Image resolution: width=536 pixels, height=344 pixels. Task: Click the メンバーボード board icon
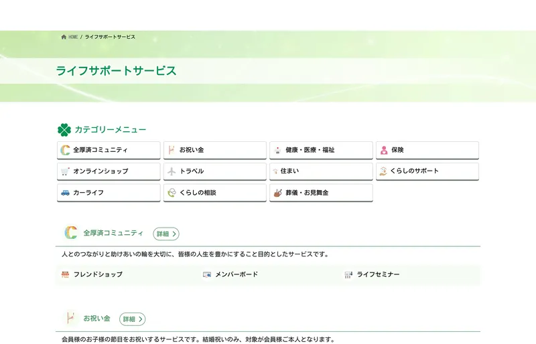[207, 274]
